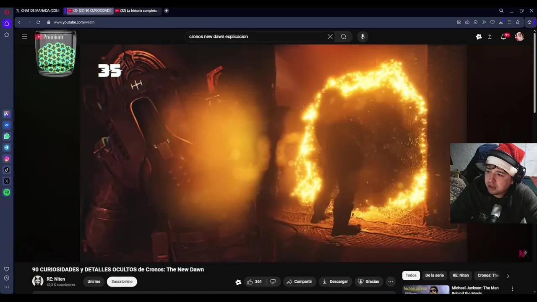Like the video with 361 likes
537x302 pixels.
pyautogui.click(x=255, y=281)
